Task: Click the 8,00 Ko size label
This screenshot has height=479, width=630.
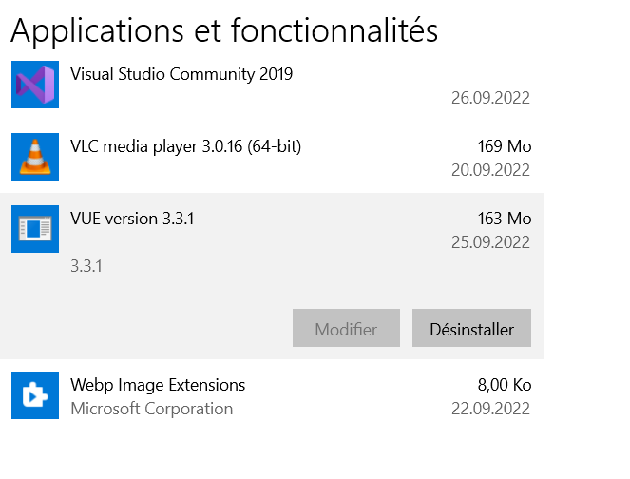Action: point(505,385)
